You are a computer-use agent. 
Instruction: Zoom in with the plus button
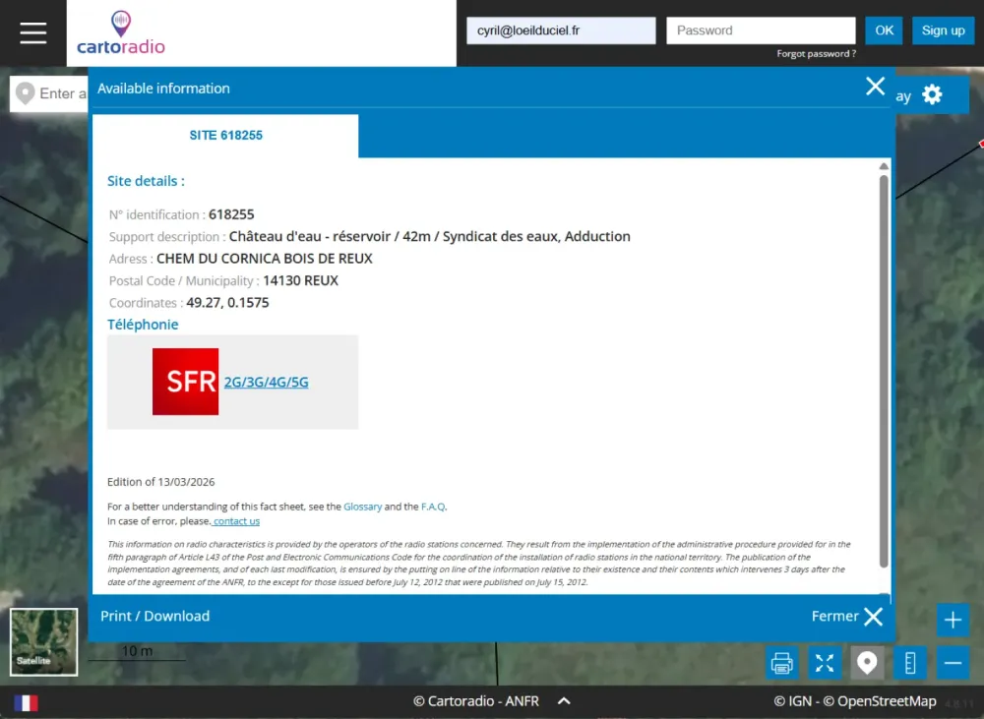953,620
